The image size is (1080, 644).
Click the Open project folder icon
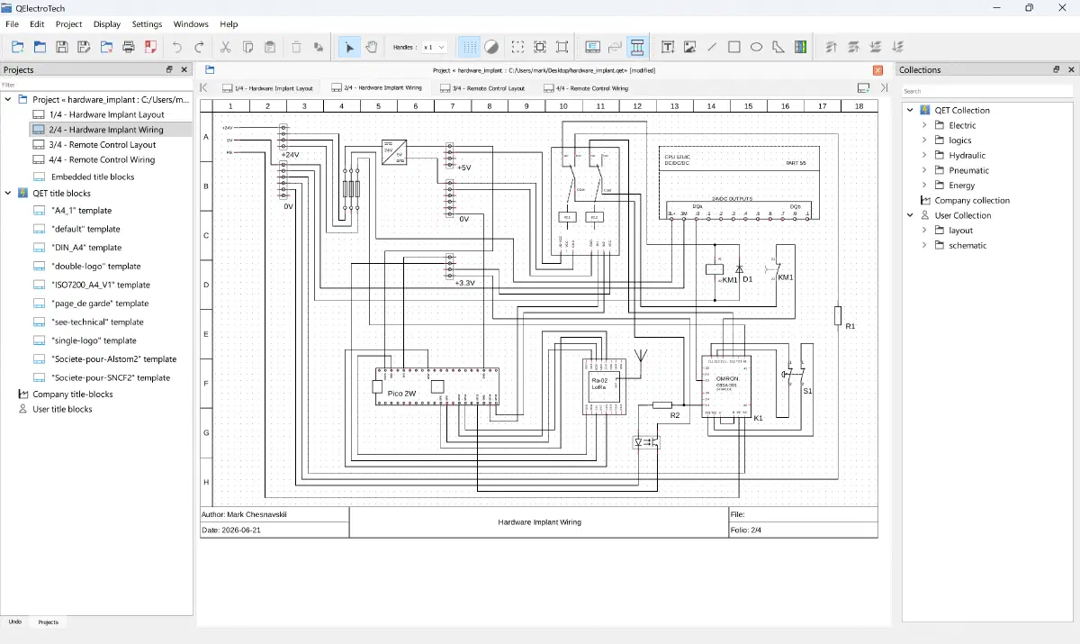click(x=40, y=47)
